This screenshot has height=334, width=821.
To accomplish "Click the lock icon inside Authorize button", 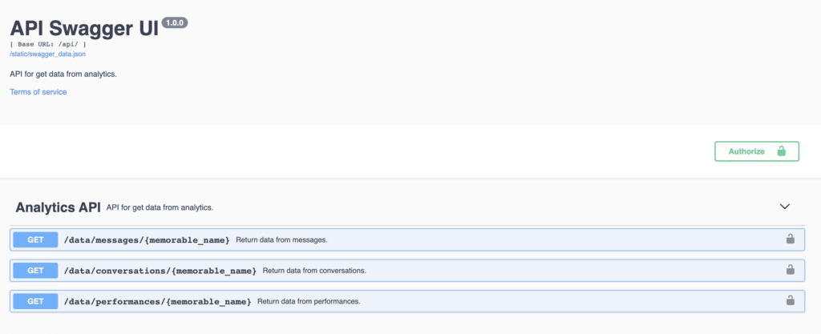I will [x=781, y=151].
